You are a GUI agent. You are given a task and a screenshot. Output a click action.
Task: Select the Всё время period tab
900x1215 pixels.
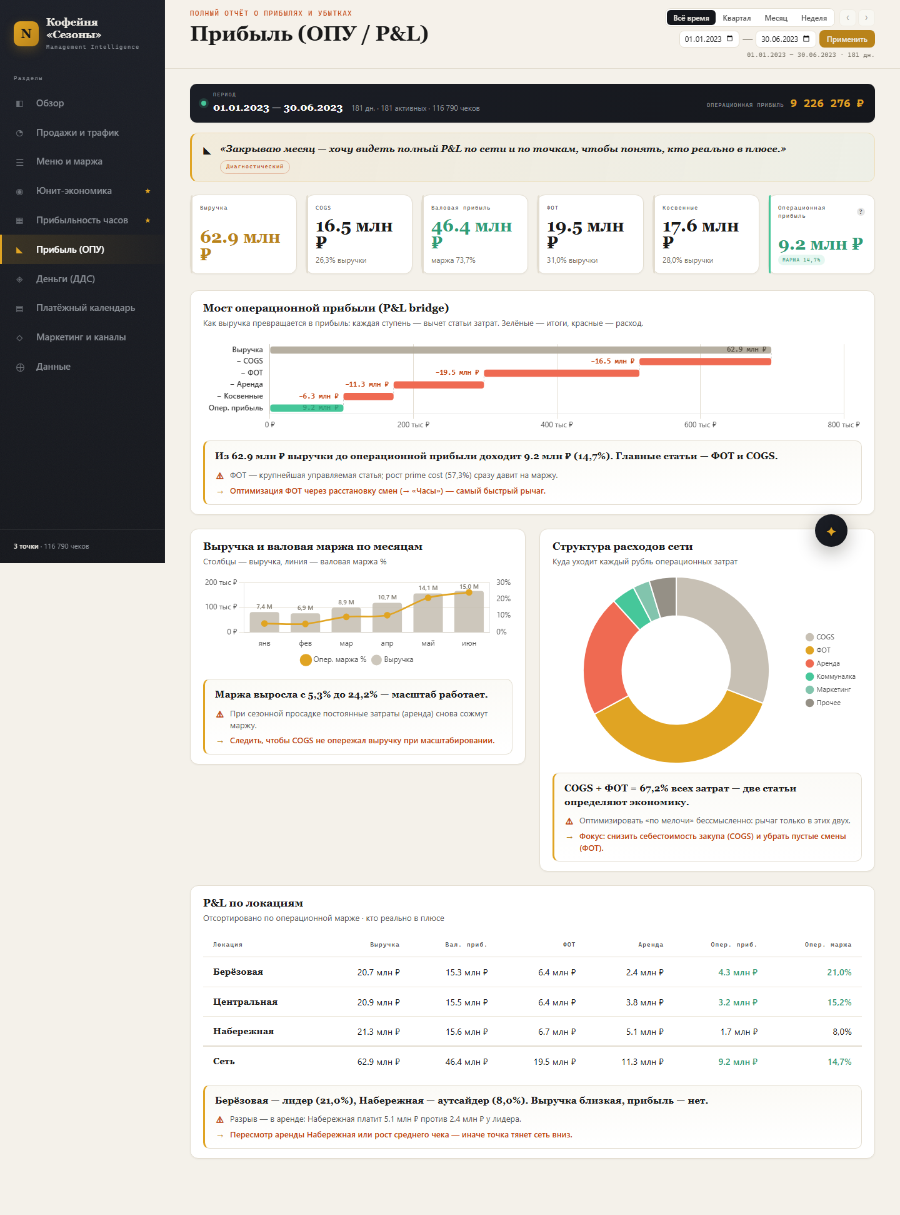click(x=691, y=18)
